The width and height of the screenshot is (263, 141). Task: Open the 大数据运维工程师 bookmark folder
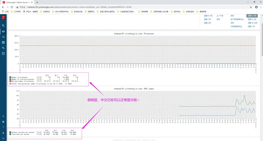click(x=126, y=12)
